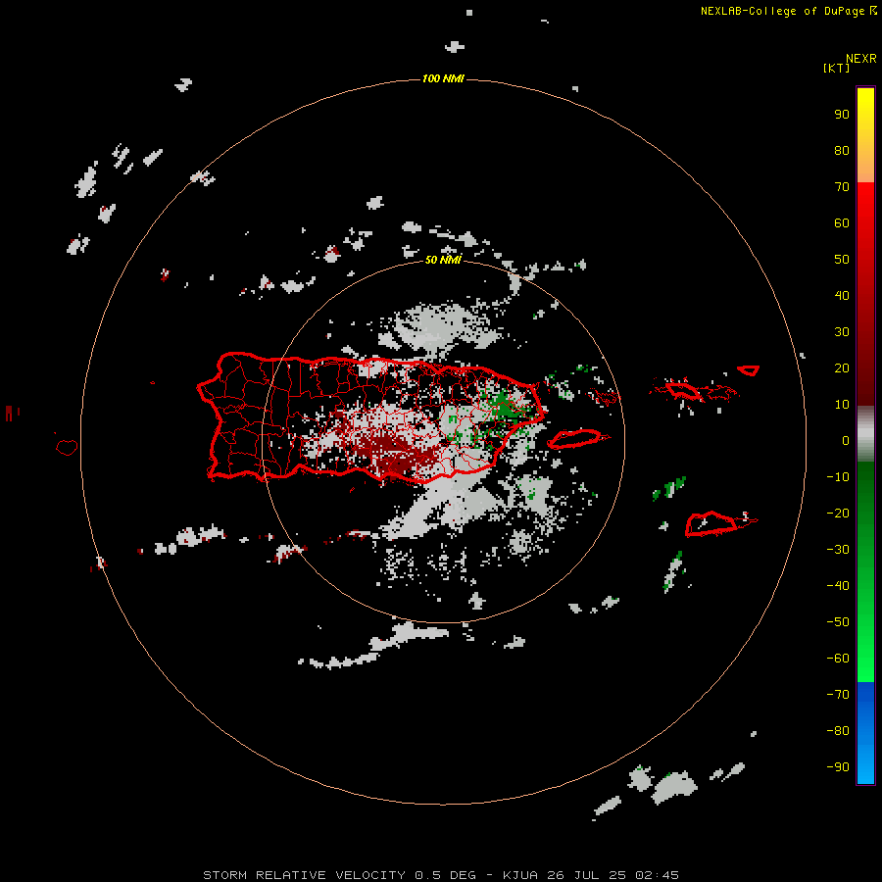Click the 10 value on the velocity scale

tap(842, 405)
